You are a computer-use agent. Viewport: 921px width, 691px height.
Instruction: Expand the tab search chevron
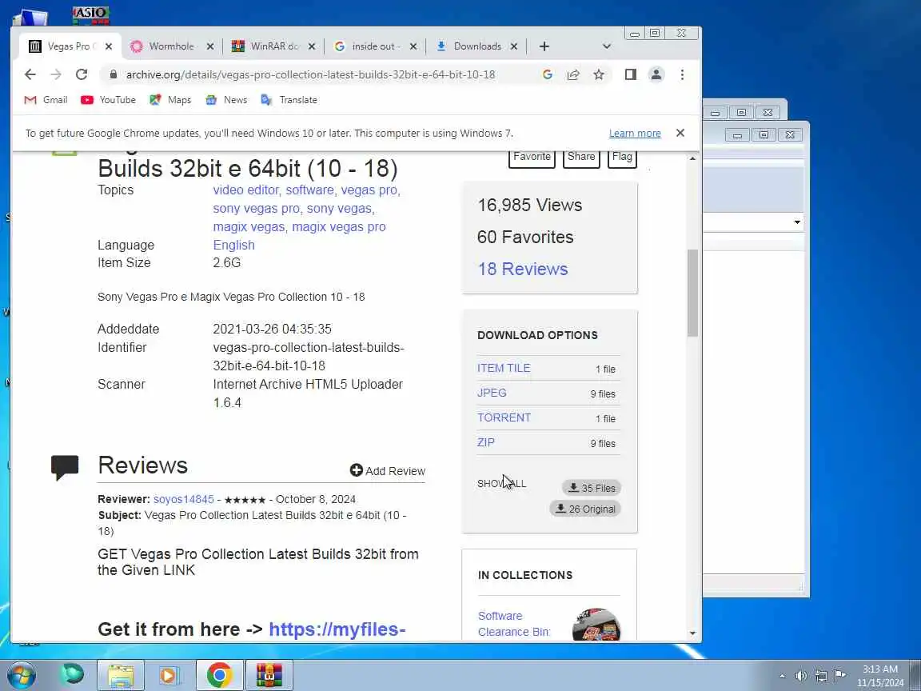607,46
